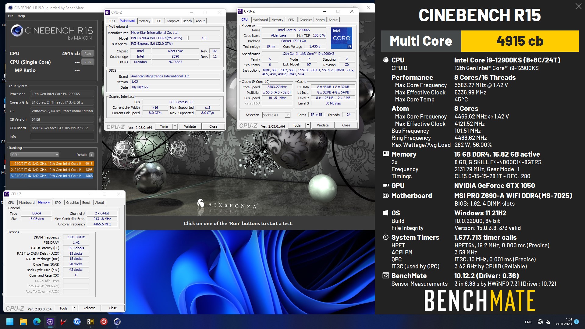Click Validate in the Processor CPU-Z window
The image size is (585, 329).
pyautogui.click(x=323, y=125)
